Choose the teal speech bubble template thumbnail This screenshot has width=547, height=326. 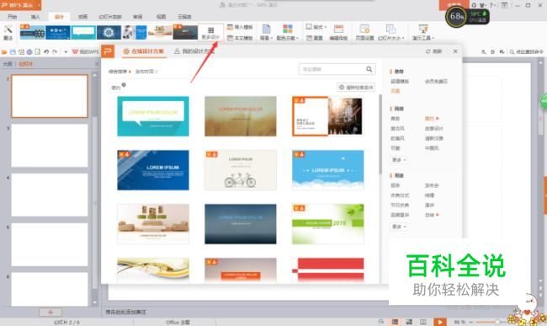[x=153, y=116]
